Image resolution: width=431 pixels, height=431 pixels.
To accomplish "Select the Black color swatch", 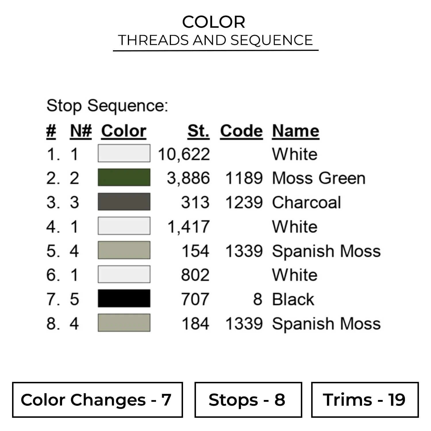I will tap(124, 298).
